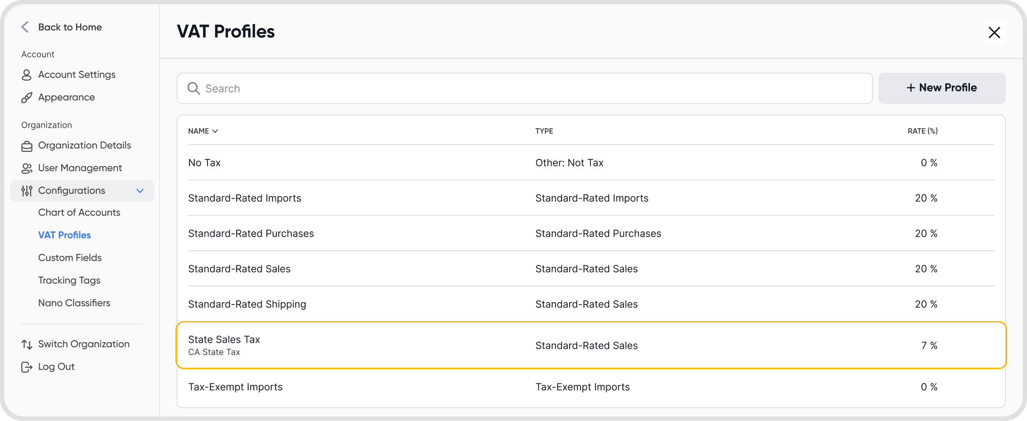Click the Back to Home arrow icon

point(25,27)
